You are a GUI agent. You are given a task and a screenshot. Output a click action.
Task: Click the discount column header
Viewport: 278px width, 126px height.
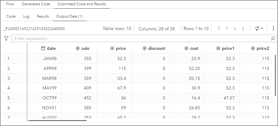[x=154, y=48]
